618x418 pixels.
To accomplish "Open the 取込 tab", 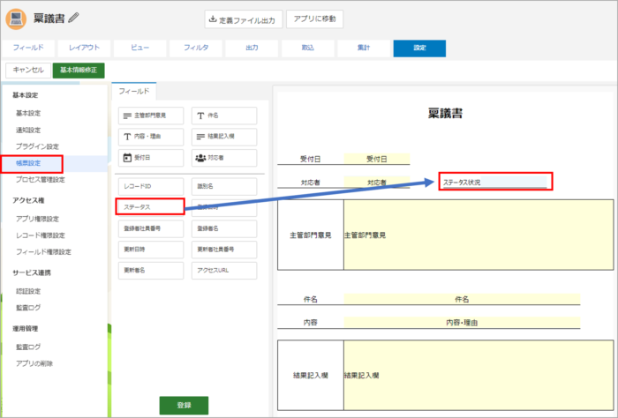I will [x=308, y=48].
